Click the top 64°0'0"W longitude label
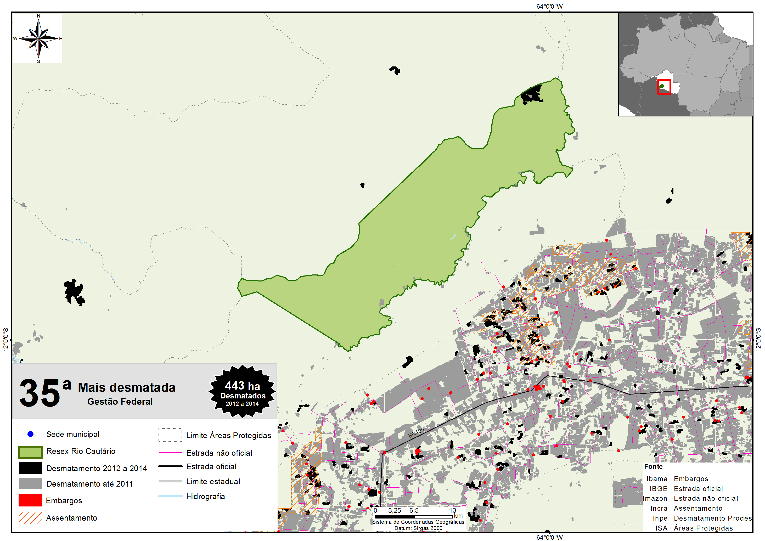The height and width of the screenshot is (541, 765). 549,6
